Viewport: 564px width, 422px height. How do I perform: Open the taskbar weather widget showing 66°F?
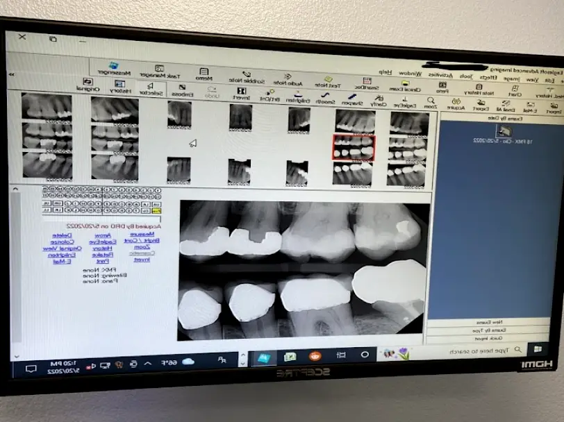(178, 362)
